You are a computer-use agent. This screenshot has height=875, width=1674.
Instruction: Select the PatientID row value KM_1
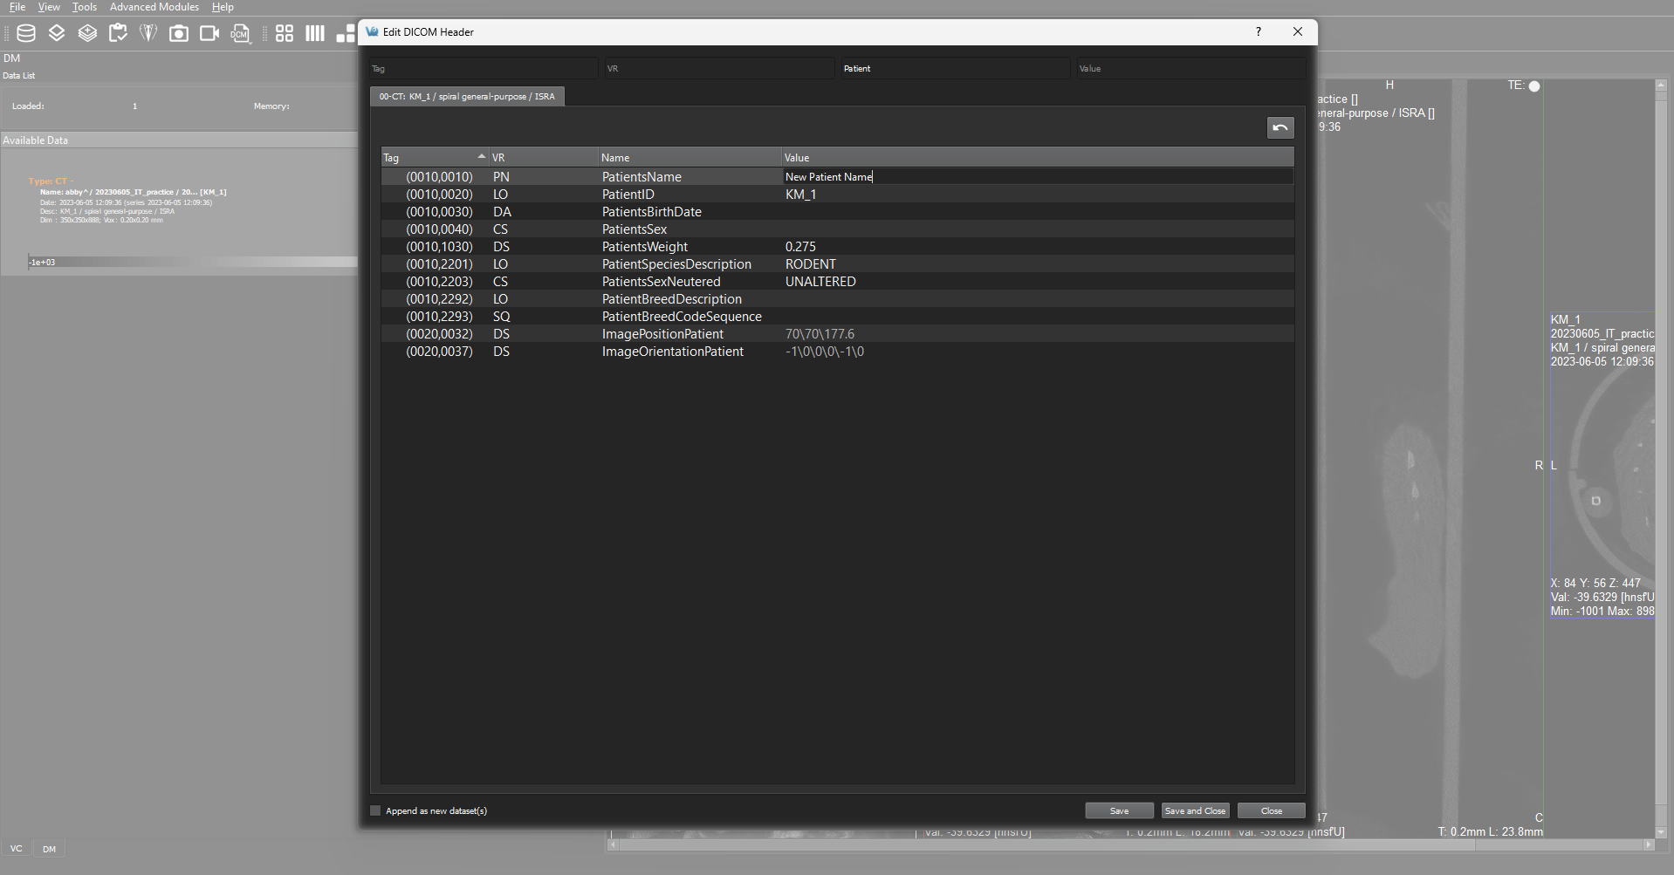[800, 195]
